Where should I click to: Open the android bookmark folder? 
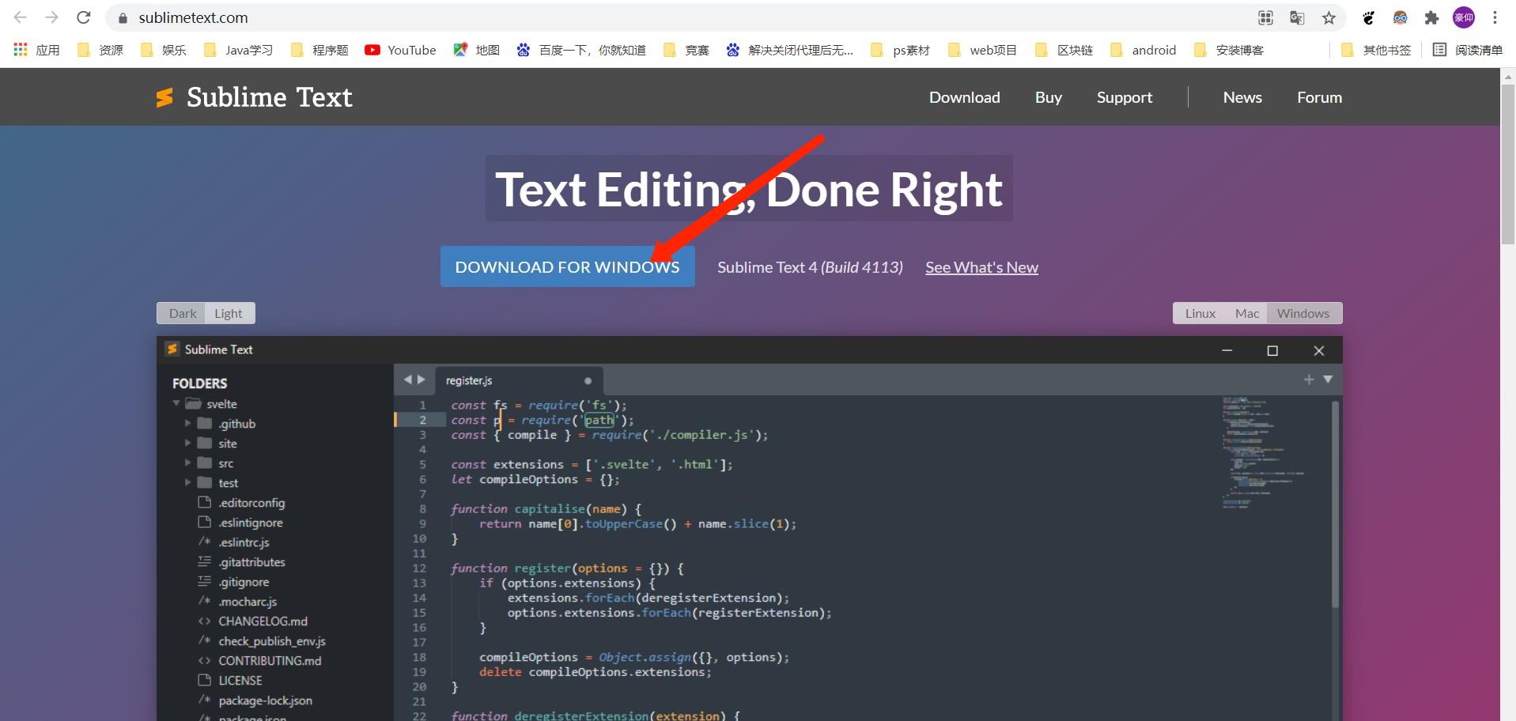(x=1143, y=50)
